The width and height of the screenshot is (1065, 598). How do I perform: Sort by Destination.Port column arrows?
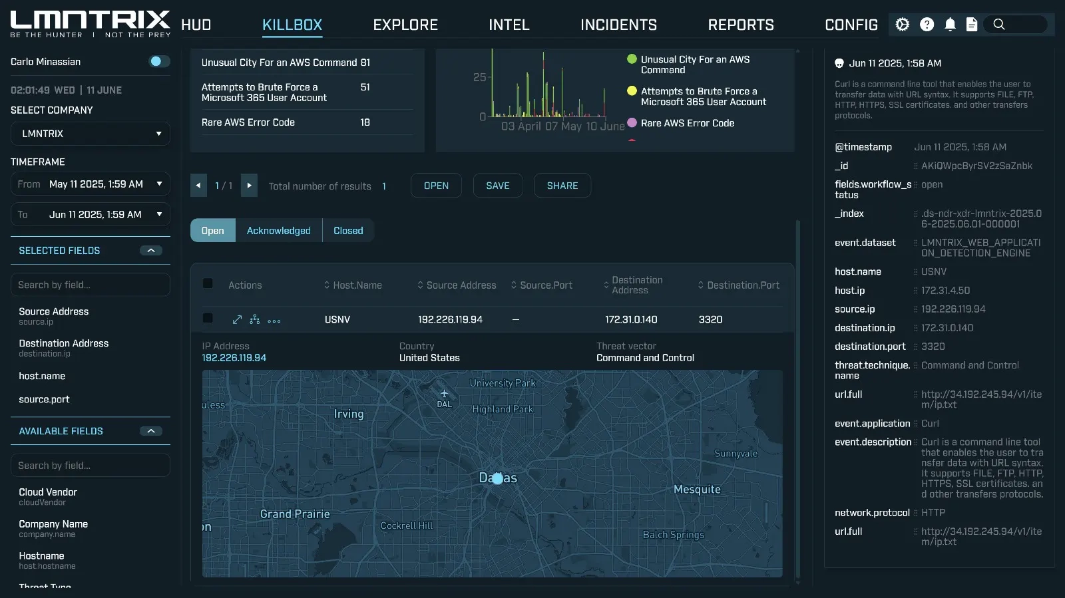coord(701,285)
